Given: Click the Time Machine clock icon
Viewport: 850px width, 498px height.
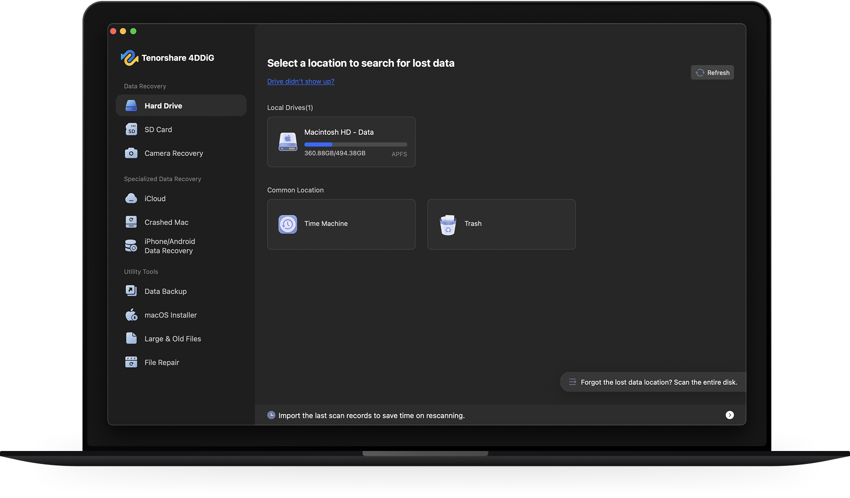Looking at the screenshot, I should point(288,224).
